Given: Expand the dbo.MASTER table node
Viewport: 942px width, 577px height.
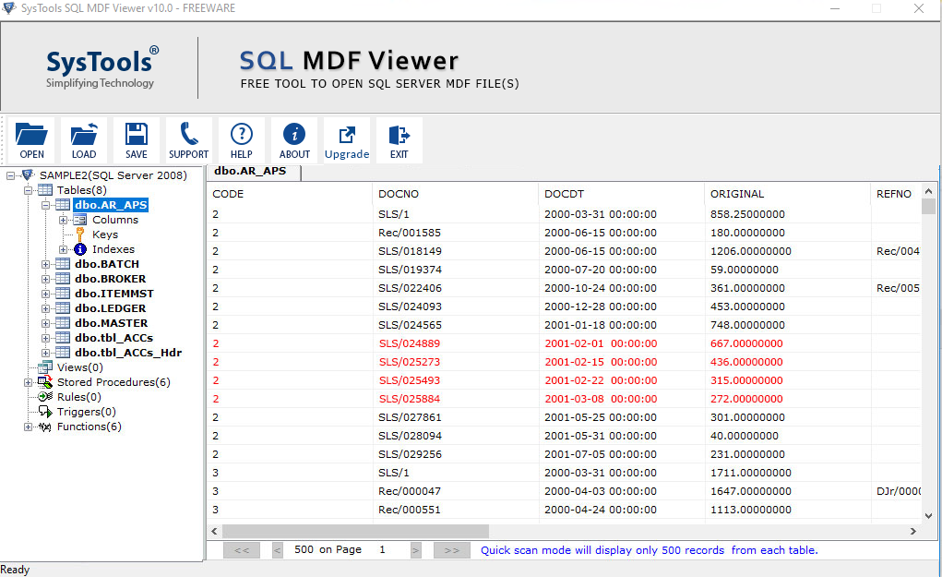Looking at the screenshot, I should [45, 323].
